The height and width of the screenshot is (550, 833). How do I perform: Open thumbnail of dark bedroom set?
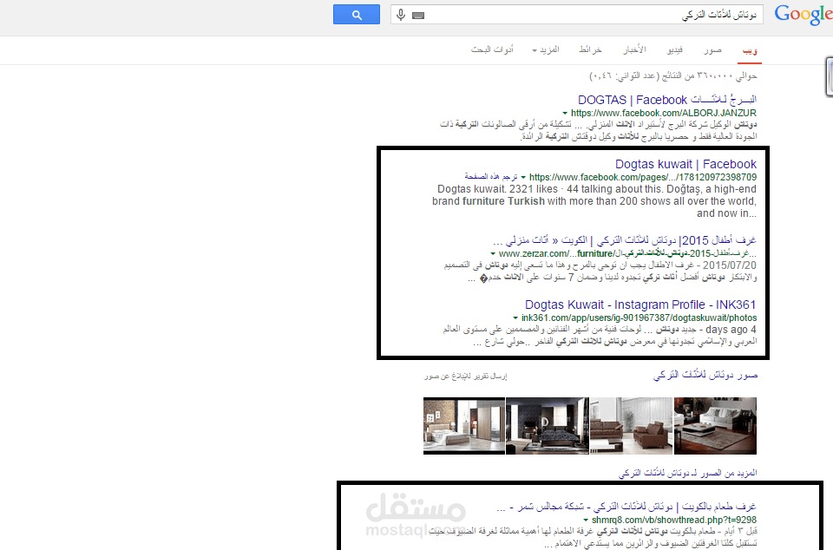548,426
